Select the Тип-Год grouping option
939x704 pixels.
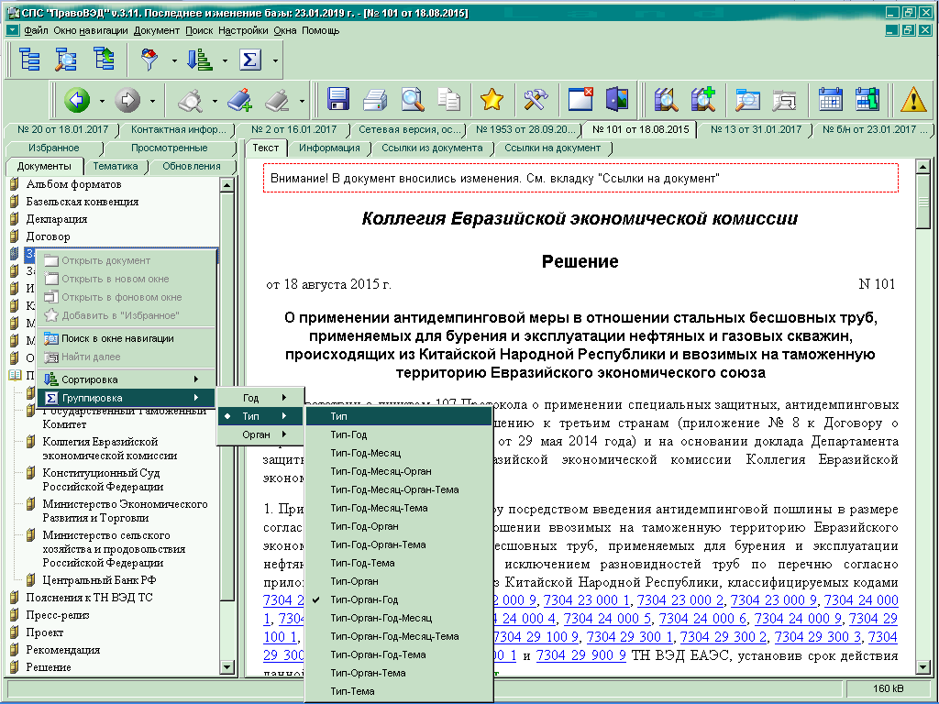(399, 434)
